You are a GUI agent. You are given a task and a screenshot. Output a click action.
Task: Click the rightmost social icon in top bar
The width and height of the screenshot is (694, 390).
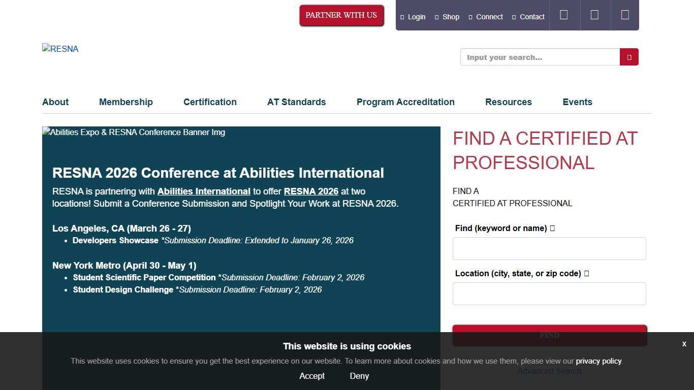625,15
